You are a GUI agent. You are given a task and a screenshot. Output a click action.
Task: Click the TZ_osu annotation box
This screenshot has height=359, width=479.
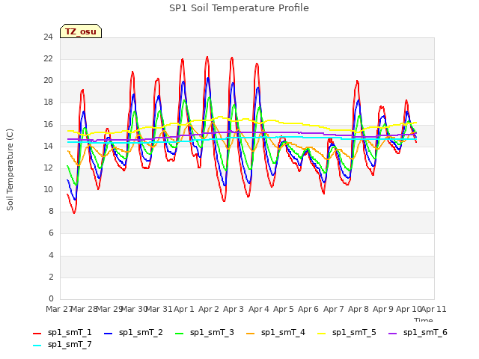coord(81,31)
